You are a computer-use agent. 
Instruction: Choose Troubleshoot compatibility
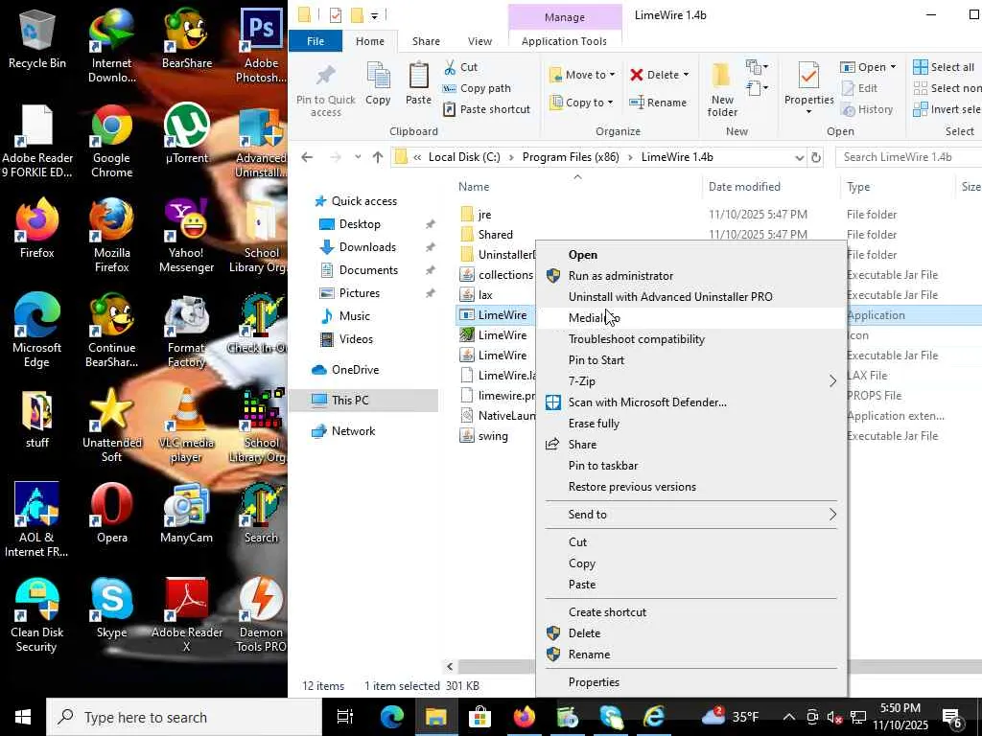[637, 339]
